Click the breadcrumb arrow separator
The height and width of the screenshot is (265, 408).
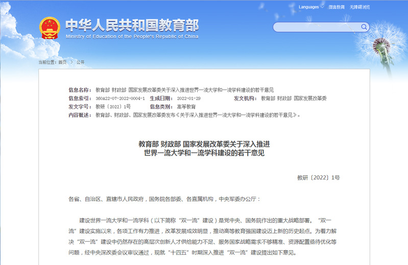[71, 62]
